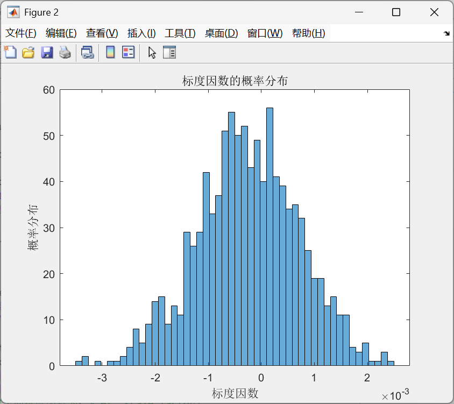
Task: Click the y-axis tick label 60
Action: 49,90
